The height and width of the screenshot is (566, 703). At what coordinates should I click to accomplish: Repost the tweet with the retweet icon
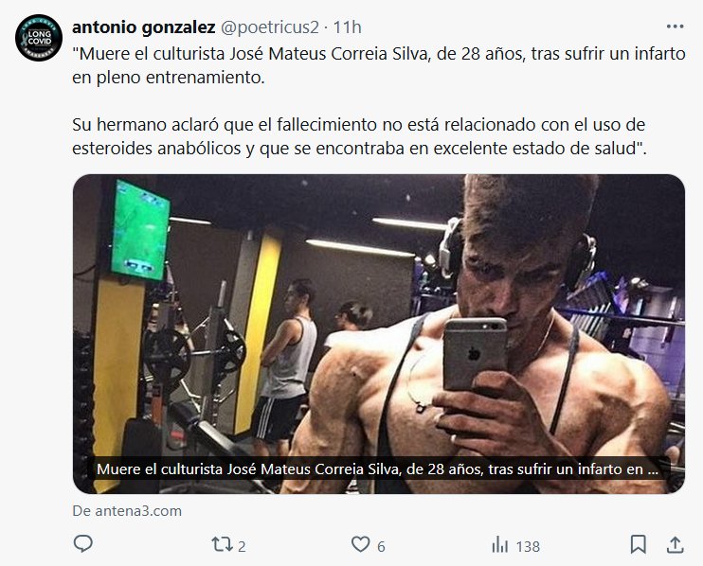[221, 544]
